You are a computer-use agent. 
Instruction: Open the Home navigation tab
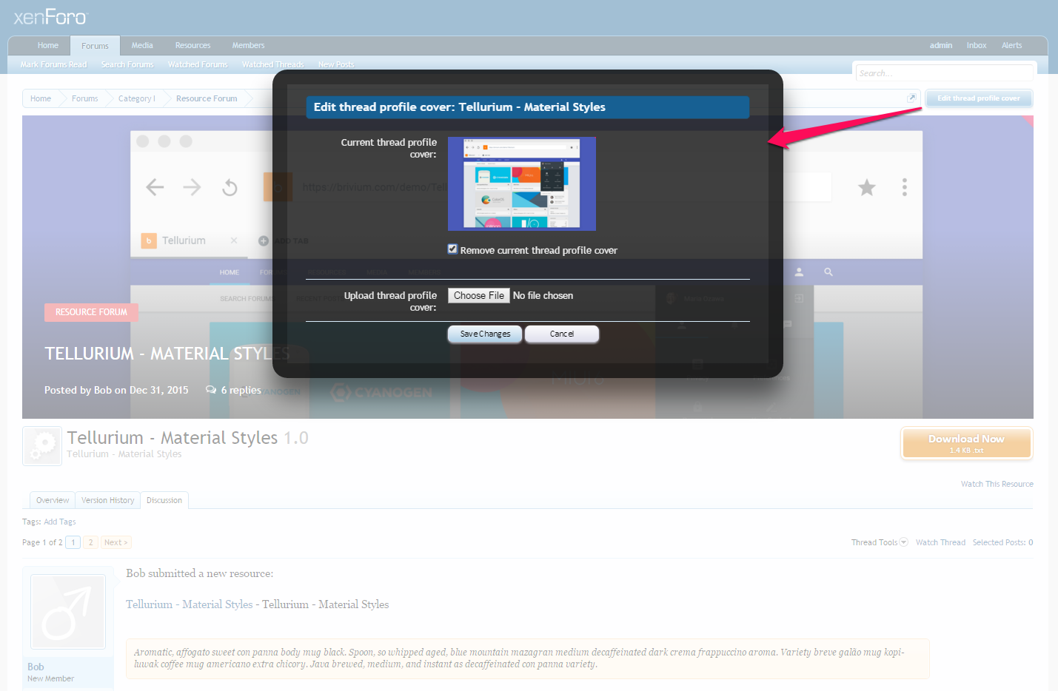click(48, 45)
